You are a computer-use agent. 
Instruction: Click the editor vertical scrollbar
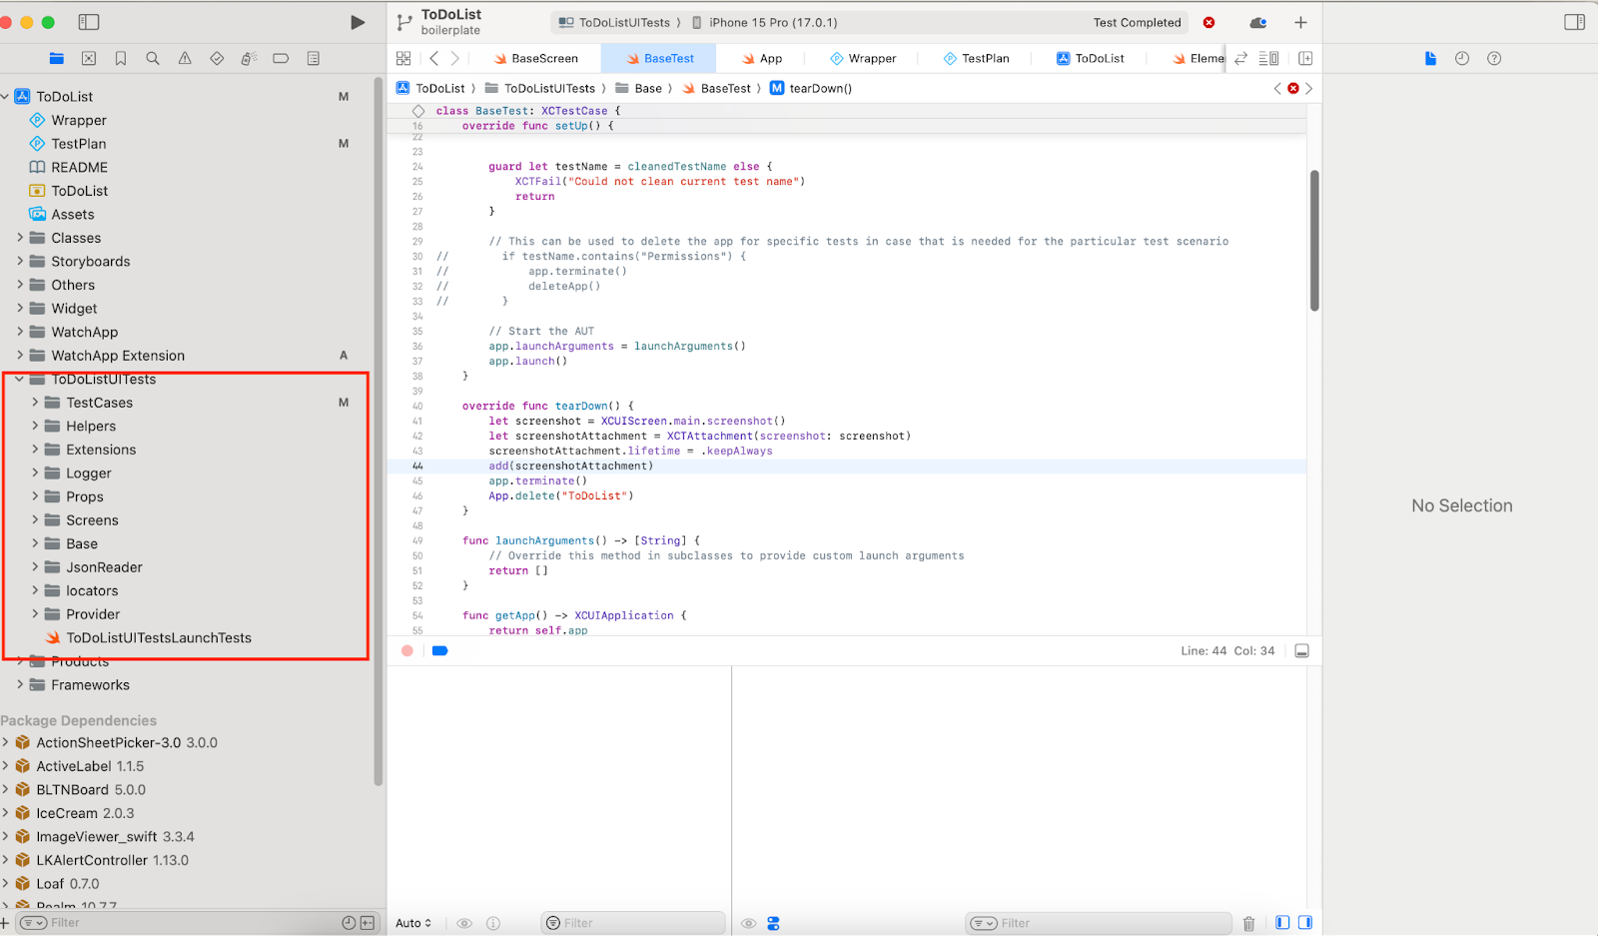[1314, 241]
